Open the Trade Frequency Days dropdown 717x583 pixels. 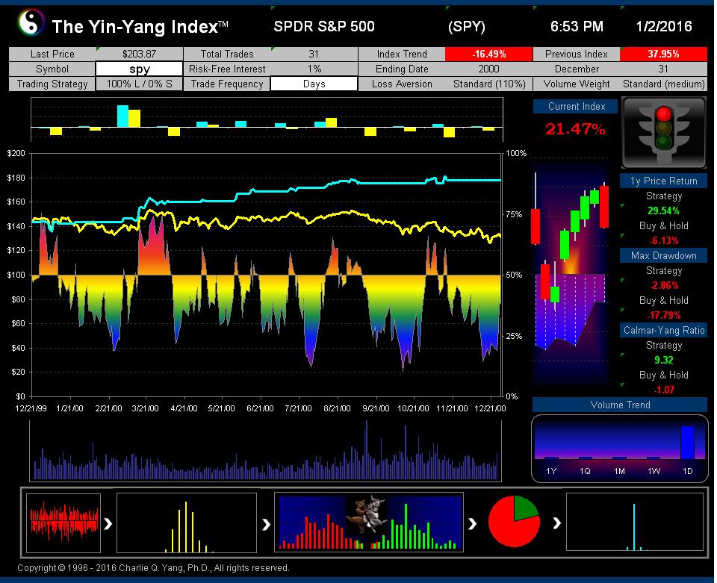[x=314, y=84]
